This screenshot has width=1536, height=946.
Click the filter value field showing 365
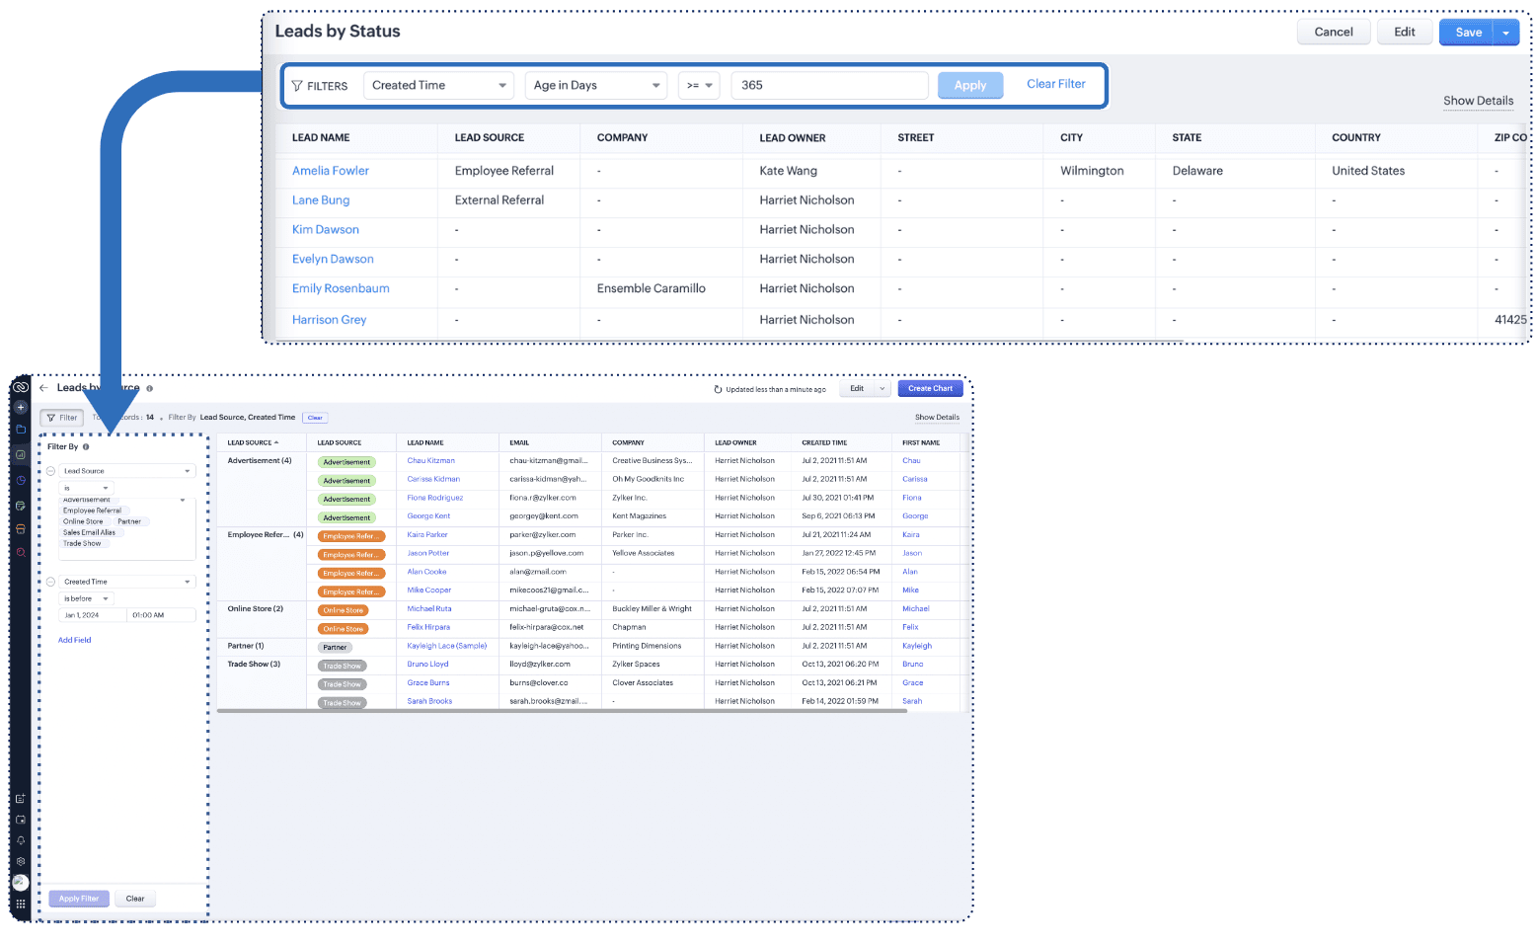point(828,86)
